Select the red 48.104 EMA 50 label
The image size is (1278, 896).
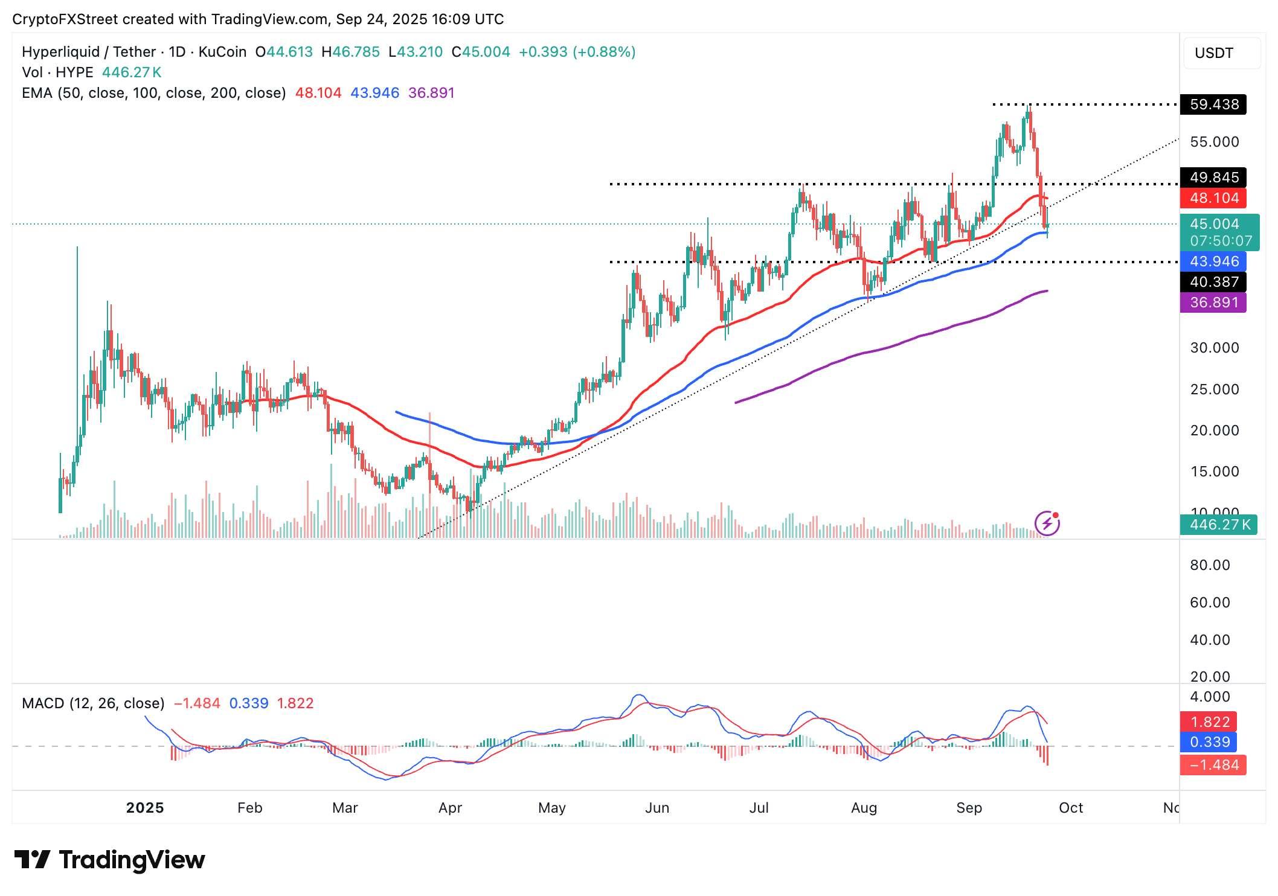tap(1216, 198)
